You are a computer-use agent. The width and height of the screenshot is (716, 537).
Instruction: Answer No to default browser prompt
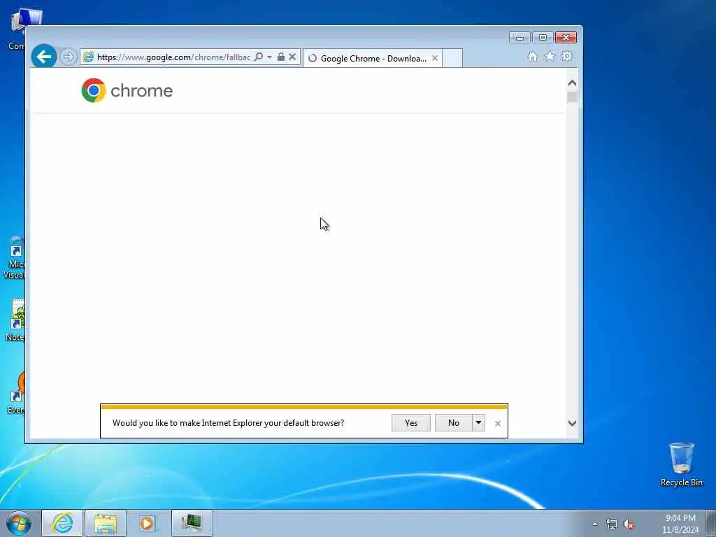click(x=453, y=423)
